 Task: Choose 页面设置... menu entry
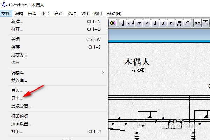[x=59, y=124]
